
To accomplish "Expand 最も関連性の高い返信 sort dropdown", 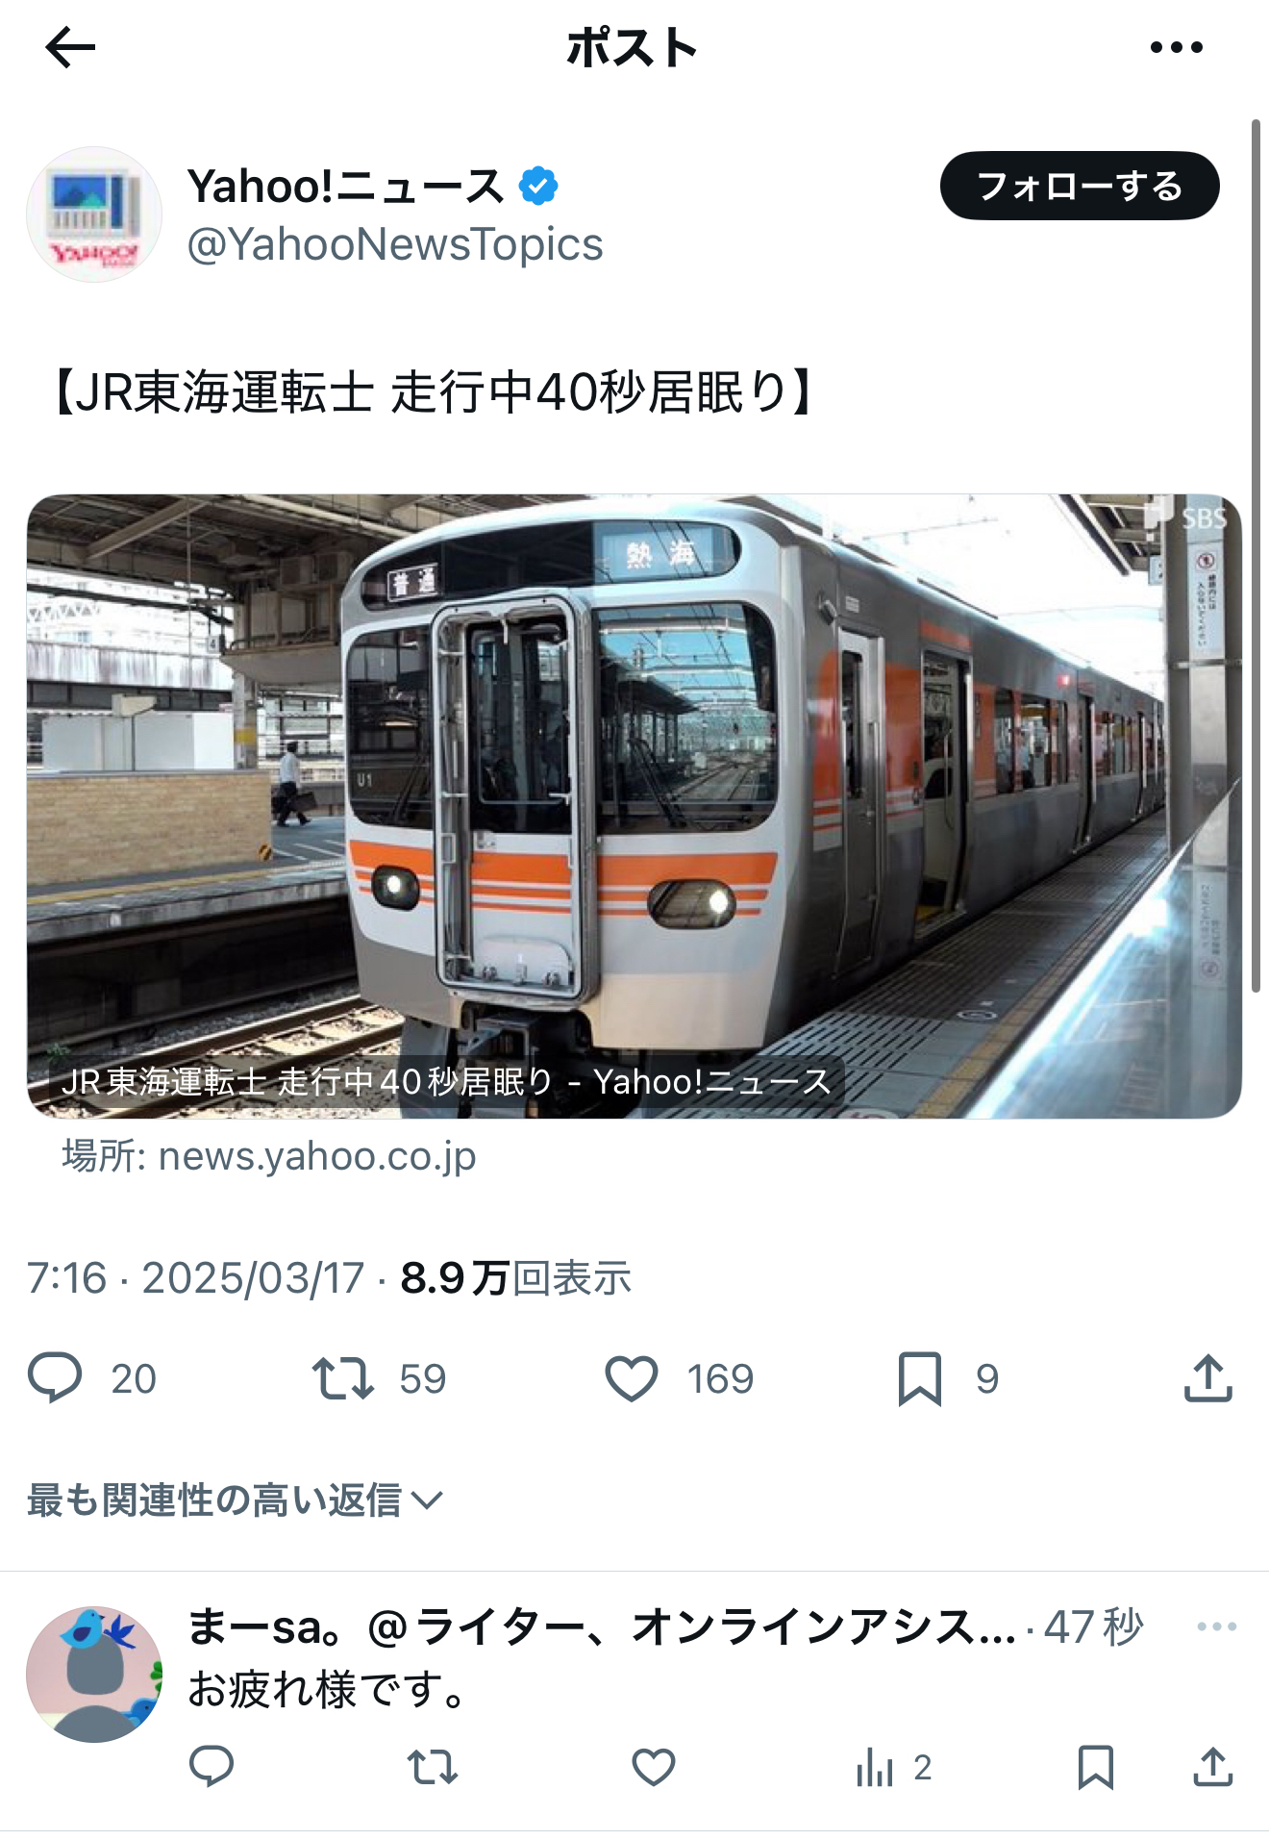I will point(236,1500).
